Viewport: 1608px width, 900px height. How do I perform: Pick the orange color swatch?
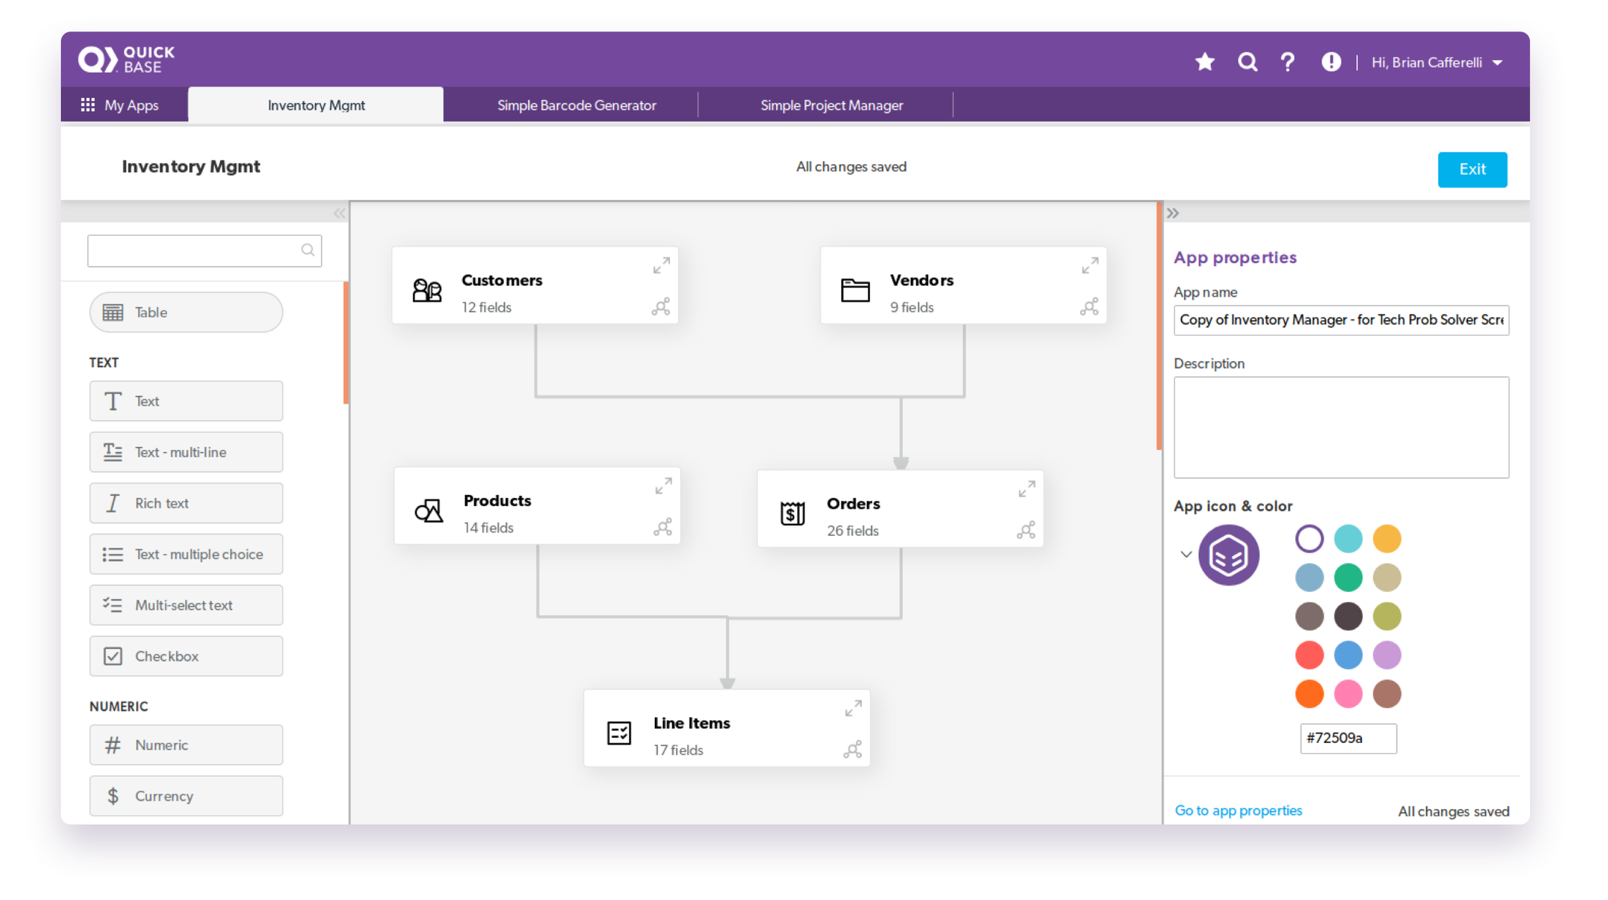(x=1309, y=694)
